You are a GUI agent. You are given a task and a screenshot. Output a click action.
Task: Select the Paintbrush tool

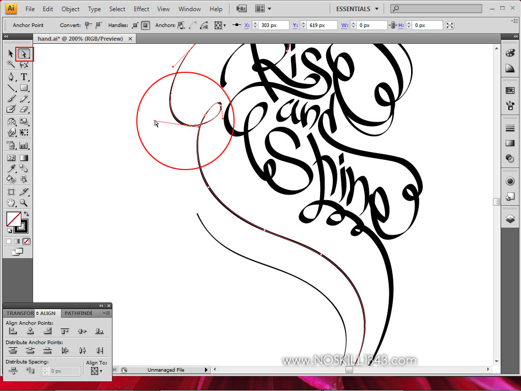[x=11, y=99]
